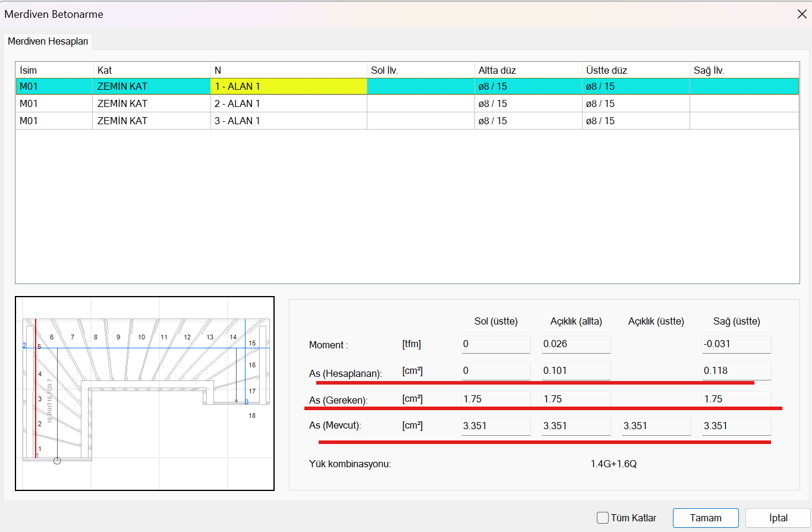The image size is (812, 532).
Task: Click As (Hesaplanan) field 0.118
Action: click(737, 371)
